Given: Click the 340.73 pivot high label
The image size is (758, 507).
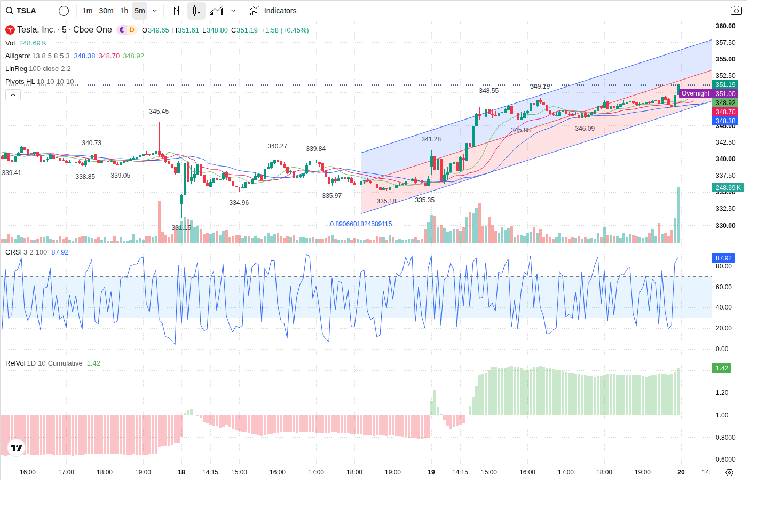Looking at the screenshot, I should [91, 143].
